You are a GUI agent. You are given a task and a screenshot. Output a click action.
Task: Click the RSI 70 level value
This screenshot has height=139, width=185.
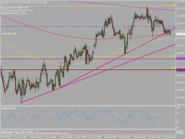[178, 113]
